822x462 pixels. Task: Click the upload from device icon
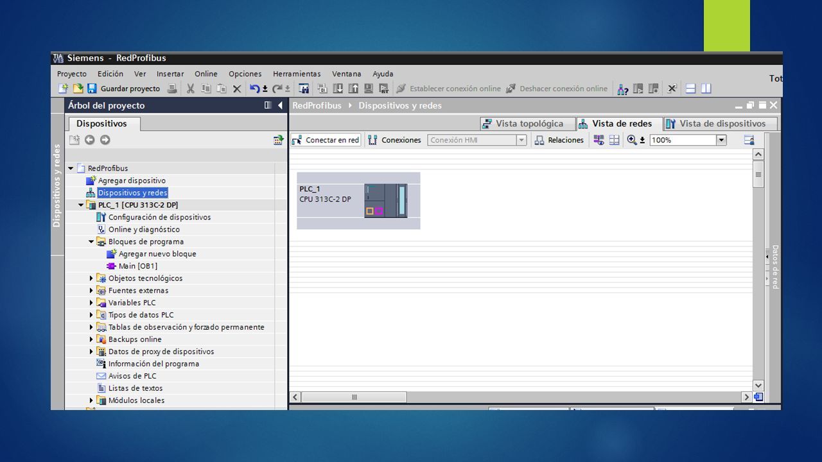pyautogui.click(x=353, y=89)
